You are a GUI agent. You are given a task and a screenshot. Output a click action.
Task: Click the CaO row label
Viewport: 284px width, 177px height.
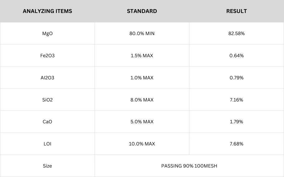point(47,122)
